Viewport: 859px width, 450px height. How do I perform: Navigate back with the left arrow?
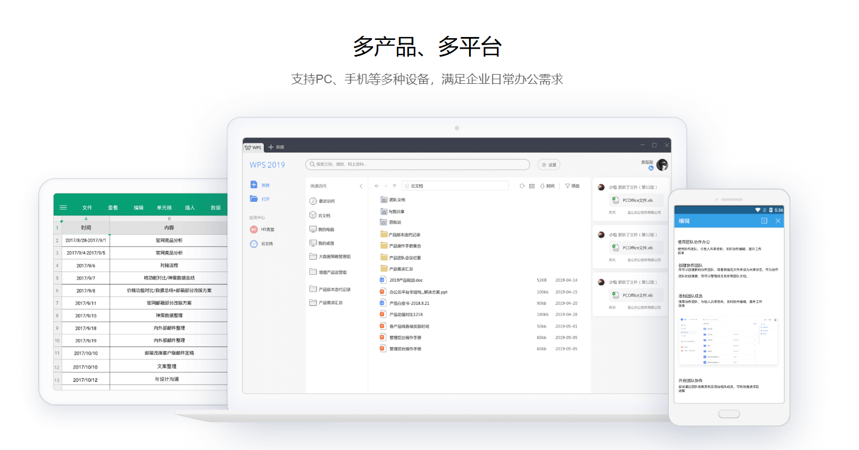(x=376, y=185)
